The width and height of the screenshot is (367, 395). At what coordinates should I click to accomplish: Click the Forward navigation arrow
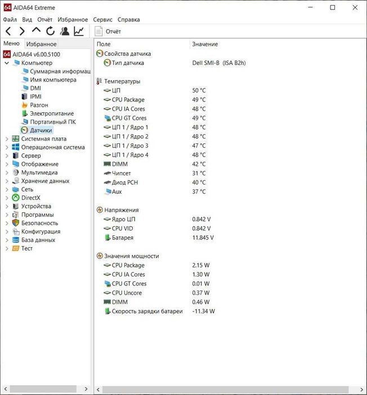(22, 31)
